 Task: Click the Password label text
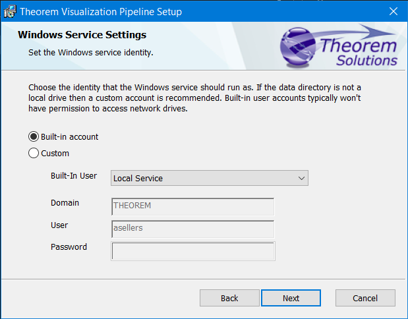click(69, 247)
